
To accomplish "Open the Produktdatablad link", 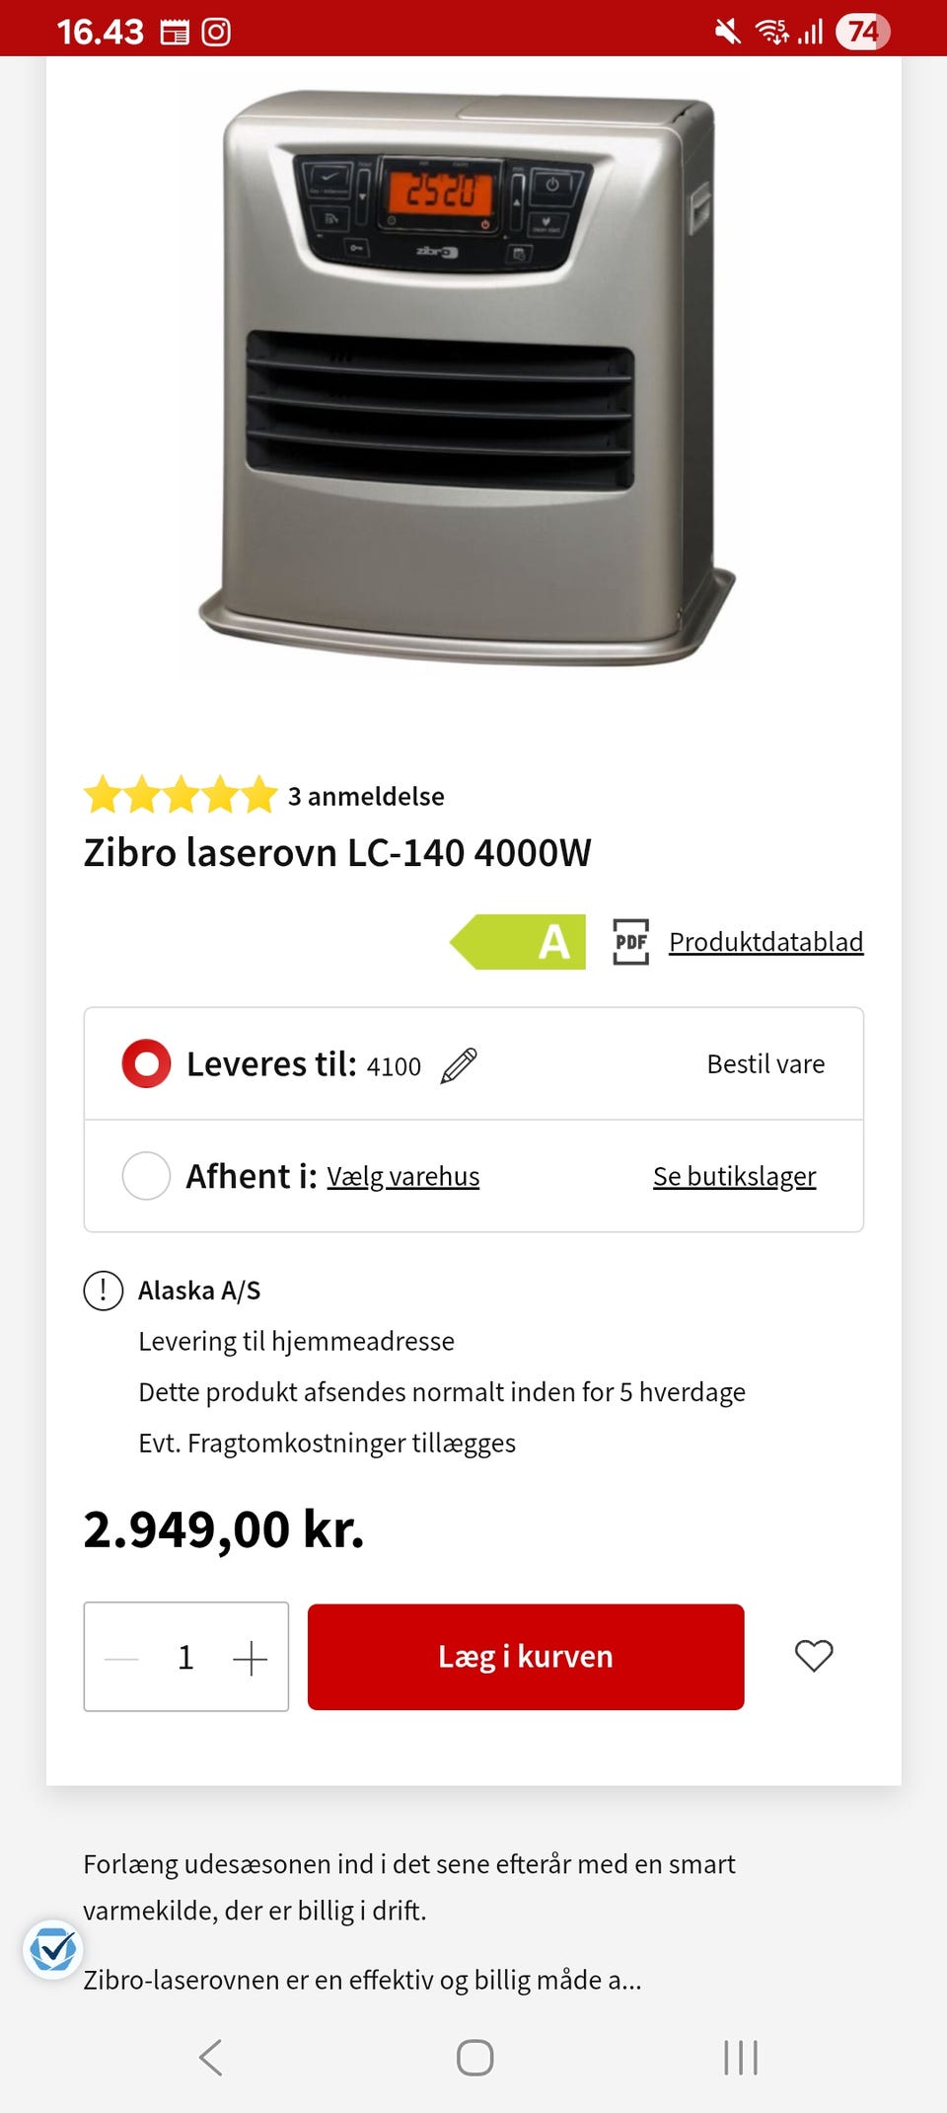I will coord(765,942).
